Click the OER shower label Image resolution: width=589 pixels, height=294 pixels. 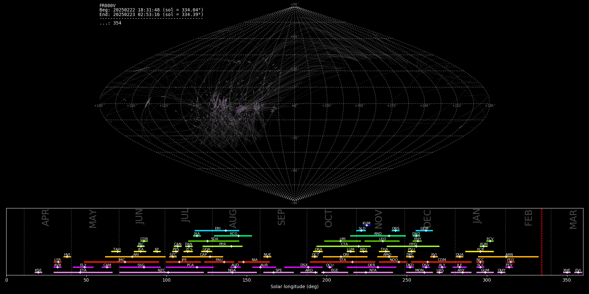371,265
